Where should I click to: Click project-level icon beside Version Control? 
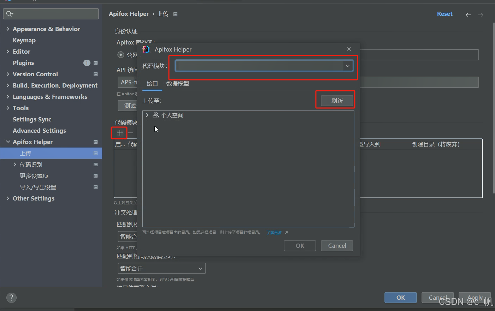pyautogui.click(x=95, y=74)
